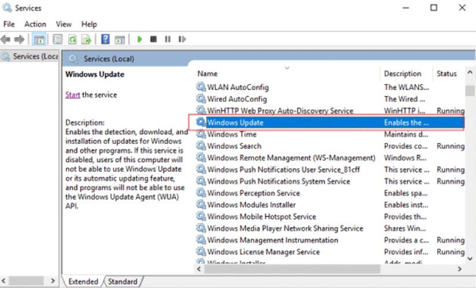Click Running status of Windows Search

click(x=451, y=146)
